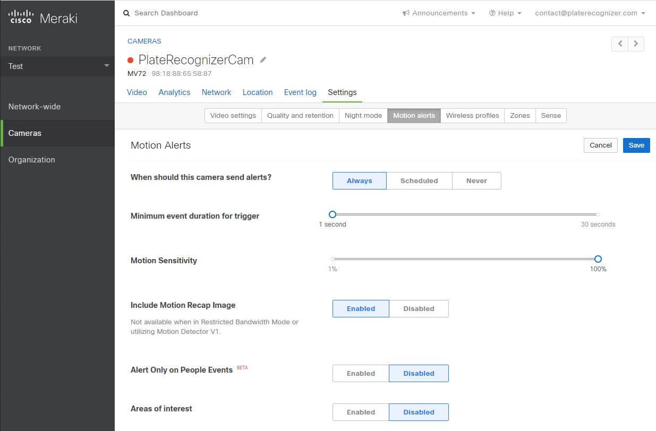Set alerts to Always

360,180
